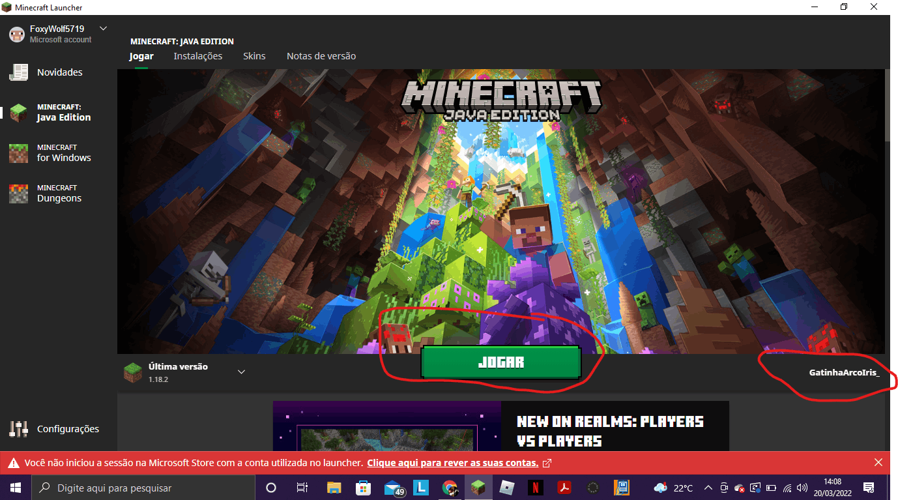Click the taskbar search box
Image resolution: width=898 pixels, height=500 pixels.
pyautogui.click(x=143, y=488)
